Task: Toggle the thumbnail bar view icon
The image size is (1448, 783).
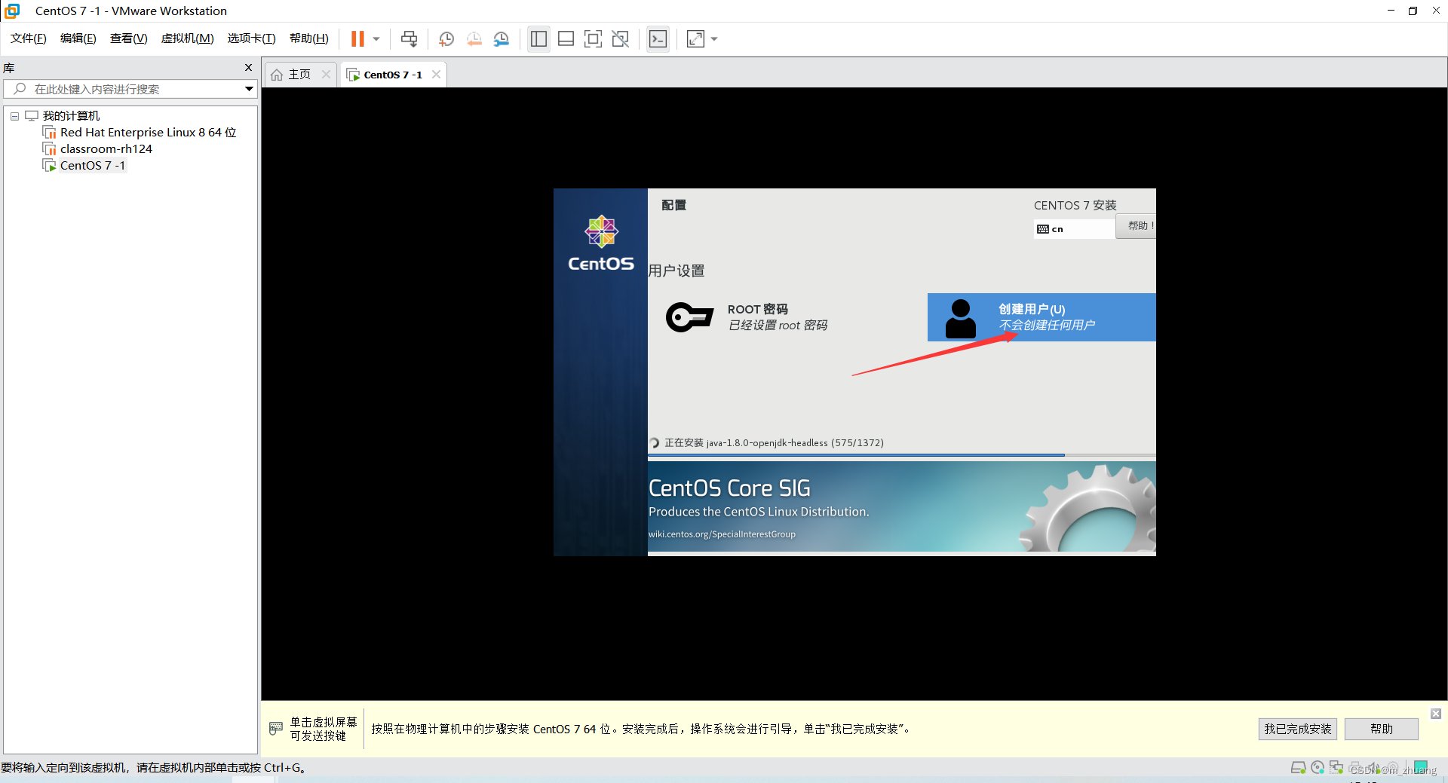Action: coord(566,39)
